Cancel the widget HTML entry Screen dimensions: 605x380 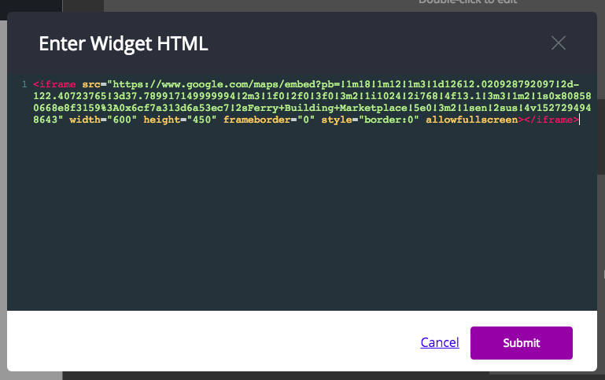click(x=440, y=342)
